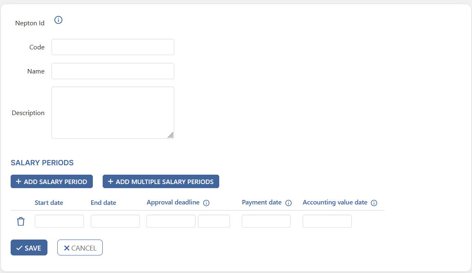Show the Approval deadline info tooltip icon
This screenshot has height=273, width=472.
point(206,203)
